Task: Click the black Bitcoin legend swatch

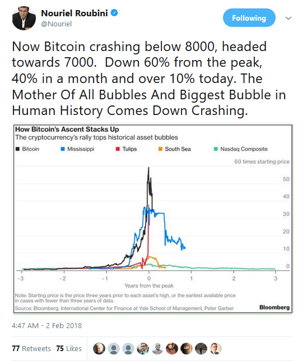Action: pos(17,149)
